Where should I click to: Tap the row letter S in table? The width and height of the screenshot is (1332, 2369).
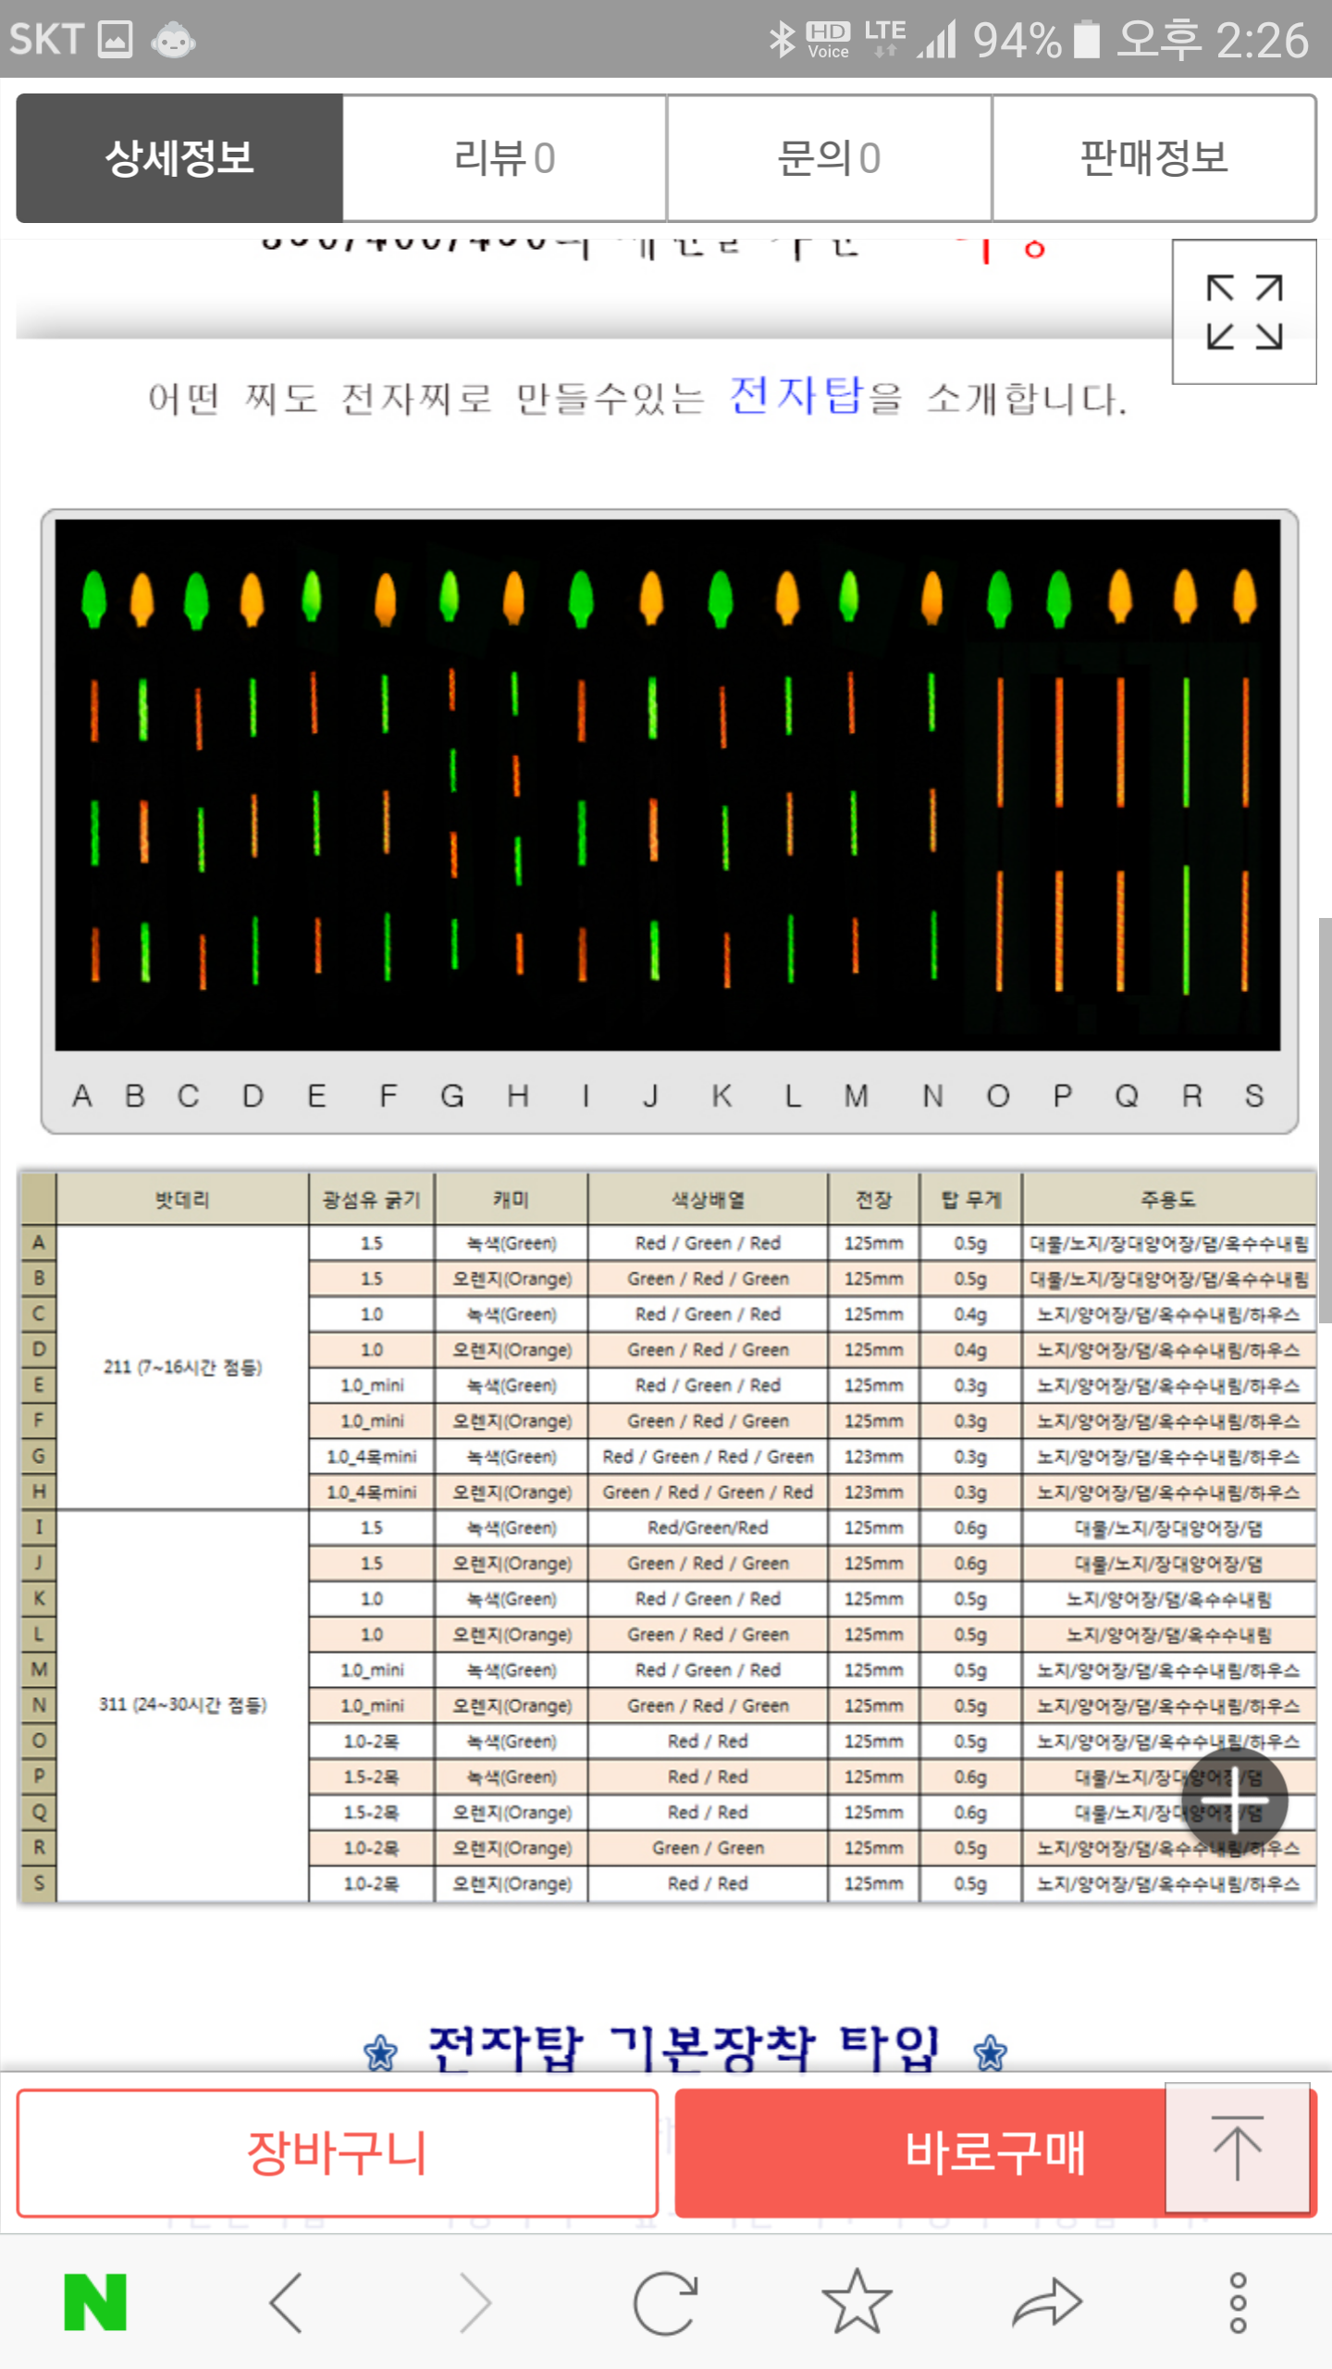[x=38, y=1883]
